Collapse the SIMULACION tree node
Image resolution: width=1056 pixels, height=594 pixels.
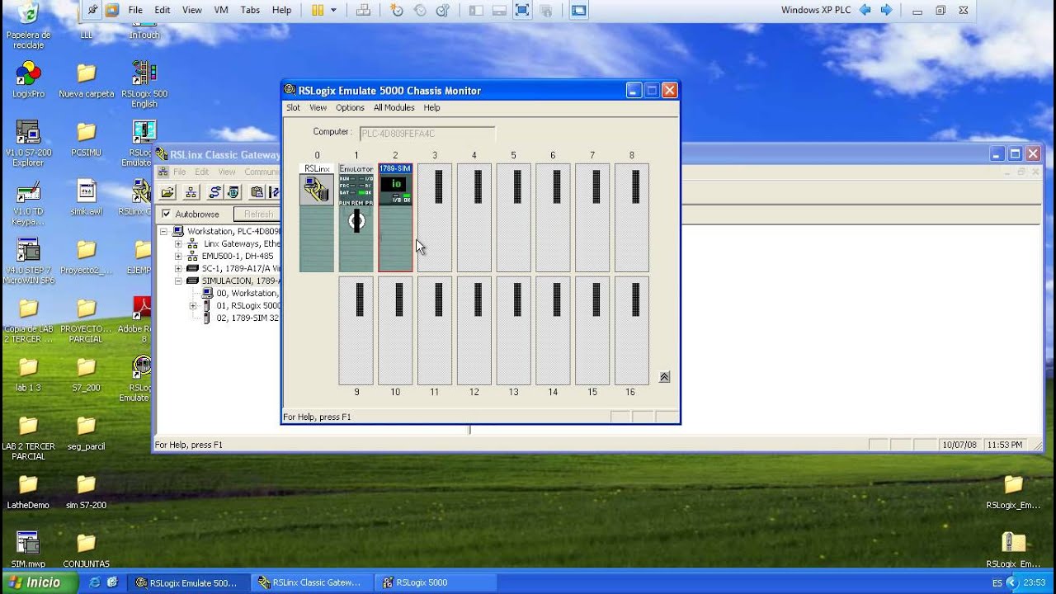click(177, 281)
